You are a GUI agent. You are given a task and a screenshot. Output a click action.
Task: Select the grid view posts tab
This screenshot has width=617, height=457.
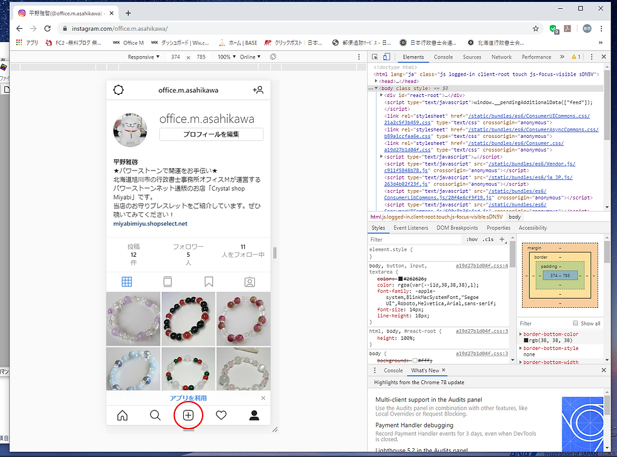[x=127, y=281]
